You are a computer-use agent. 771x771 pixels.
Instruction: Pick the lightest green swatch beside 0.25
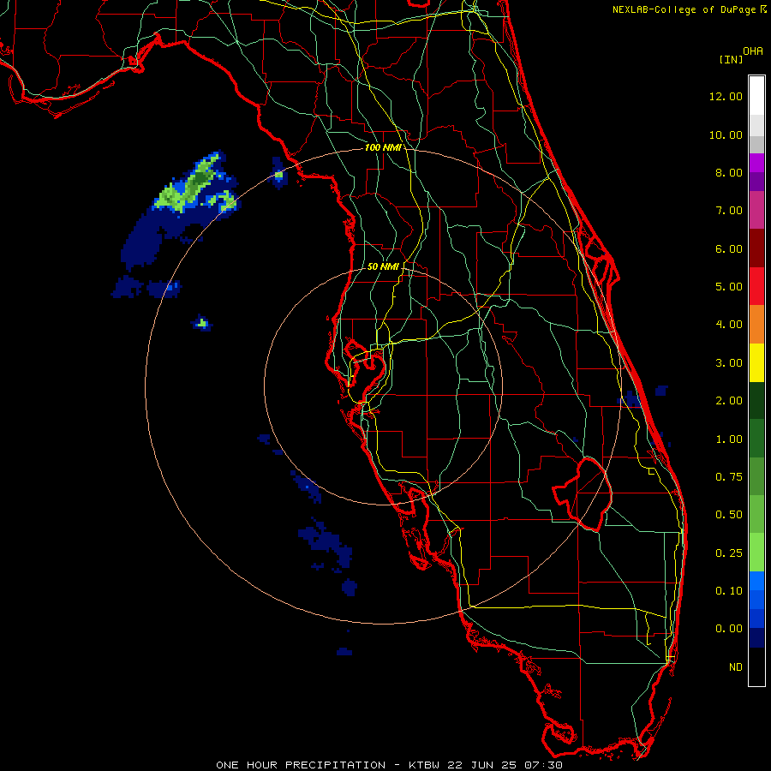click(x=756, y=553)
